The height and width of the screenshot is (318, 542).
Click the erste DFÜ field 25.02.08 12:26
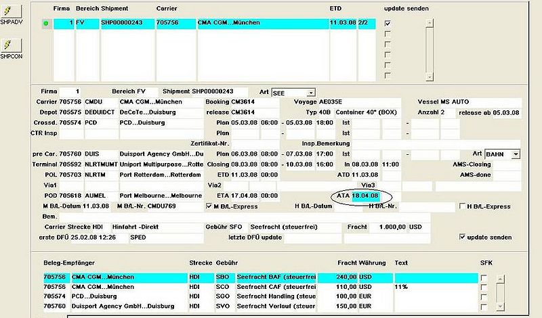[x=99, y=237]
